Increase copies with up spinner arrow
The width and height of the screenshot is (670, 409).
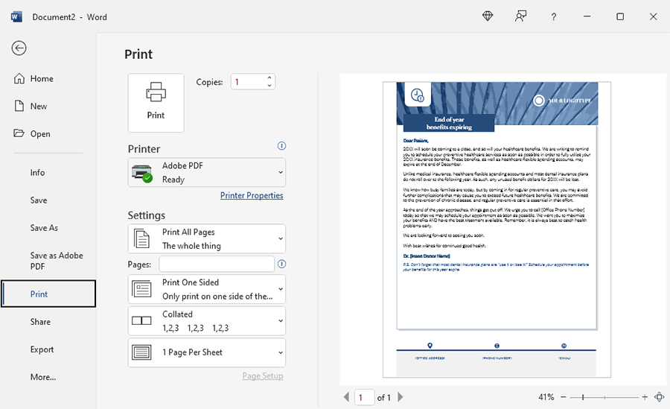pyautogui.click(x=269, y=78)
